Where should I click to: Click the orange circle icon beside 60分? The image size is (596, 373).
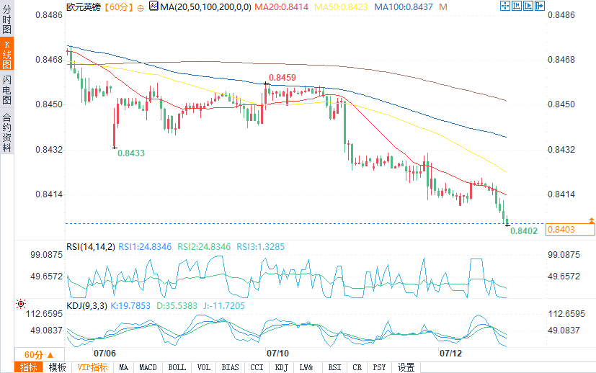141,8
